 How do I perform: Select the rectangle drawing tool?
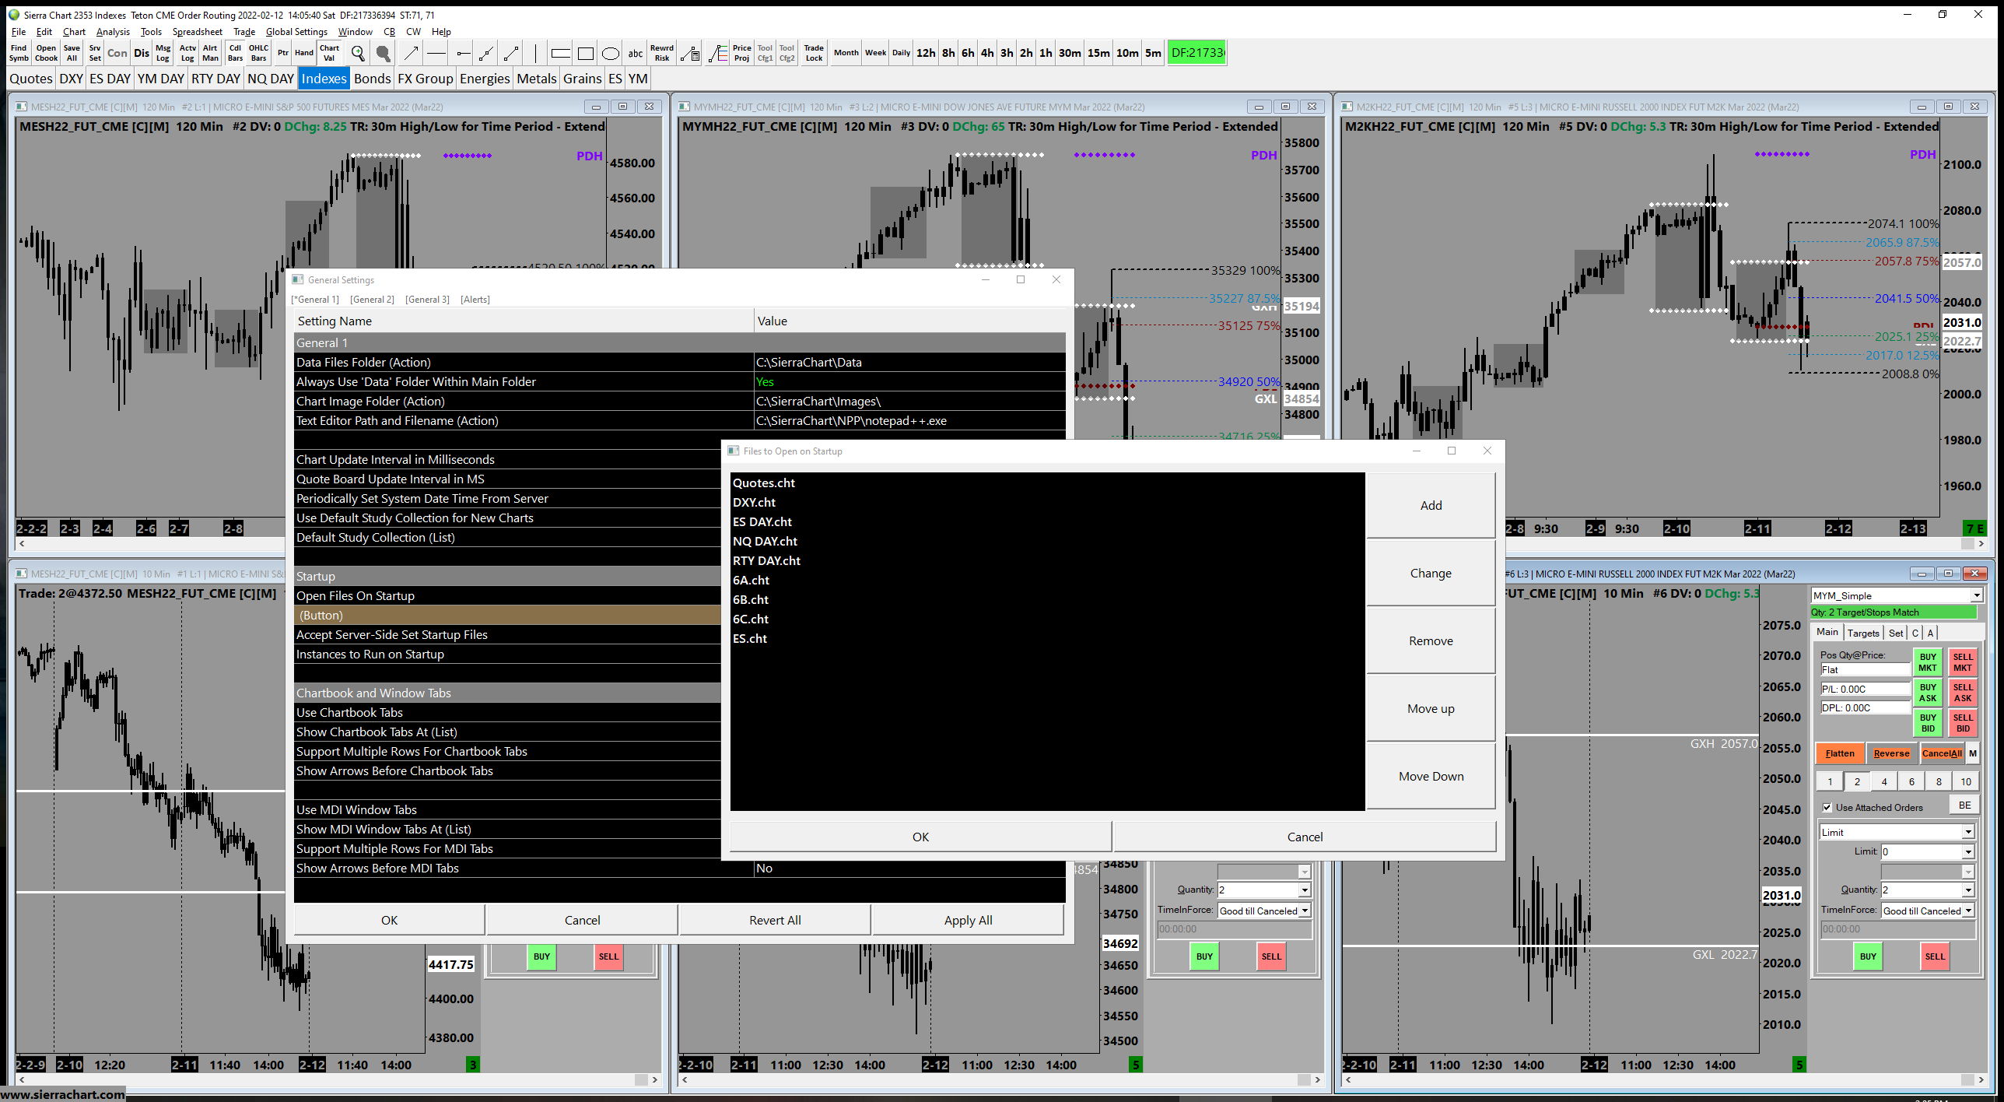pos(586,53)
